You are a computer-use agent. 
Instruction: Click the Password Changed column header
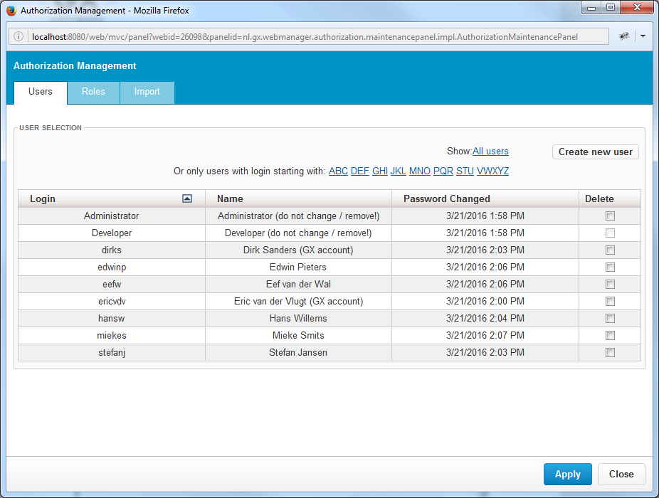pos(485,198)
